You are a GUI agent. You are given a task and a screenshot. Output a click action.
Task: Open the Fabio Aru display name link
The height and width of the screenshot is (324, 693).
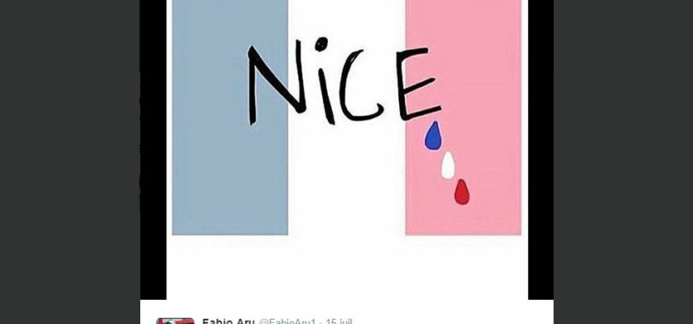pyautogui.click(x=228, y=322)
